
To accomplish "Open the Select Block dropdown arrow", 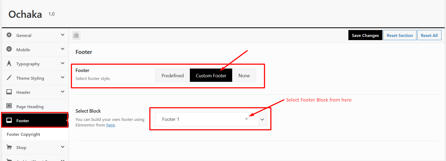I will pyautogui.click(x=262, y=119).
